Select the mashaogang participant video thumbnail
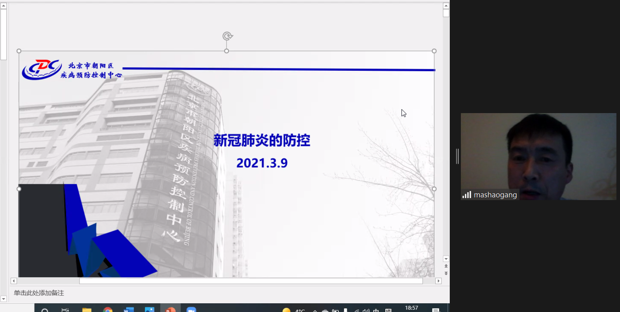620x312 pixels. [538, 156]
